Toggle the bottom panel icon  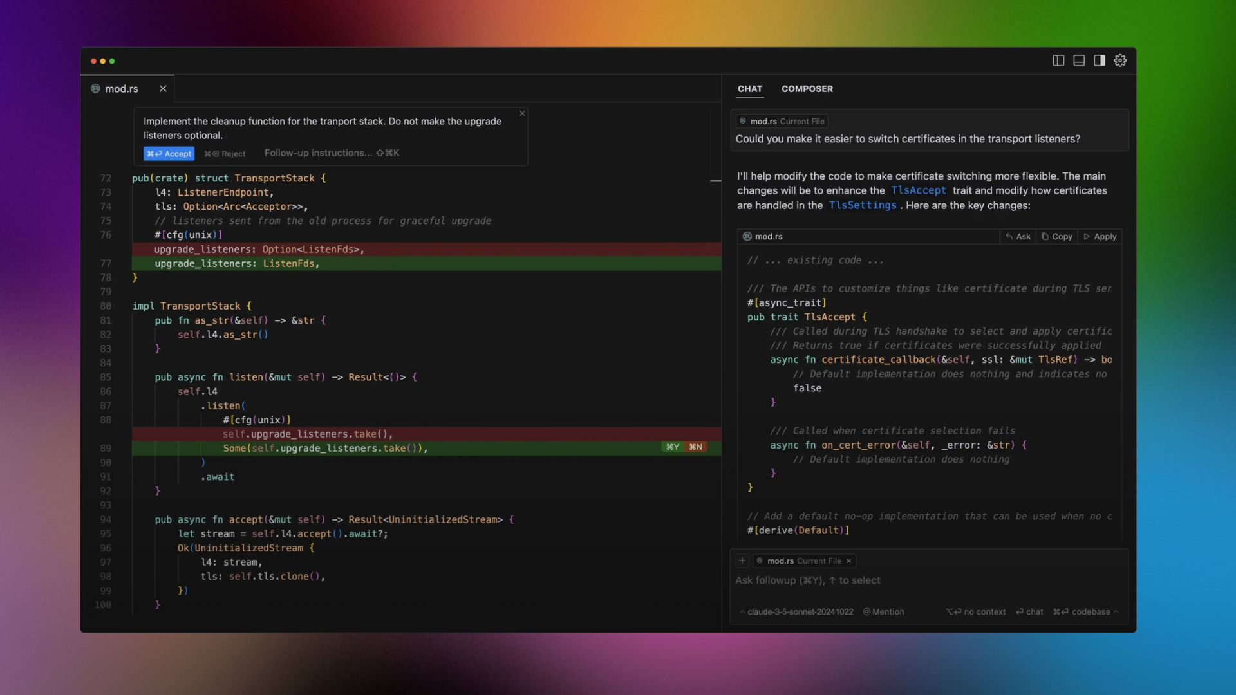click(x=1079, y=60)
